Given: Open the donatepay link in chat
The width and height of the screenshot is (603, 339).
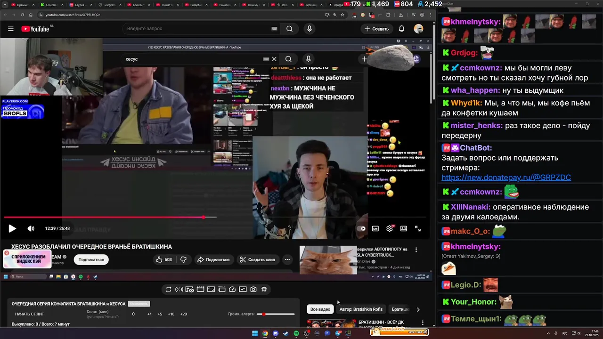Looking at the screenshot, I should (506, 178).
